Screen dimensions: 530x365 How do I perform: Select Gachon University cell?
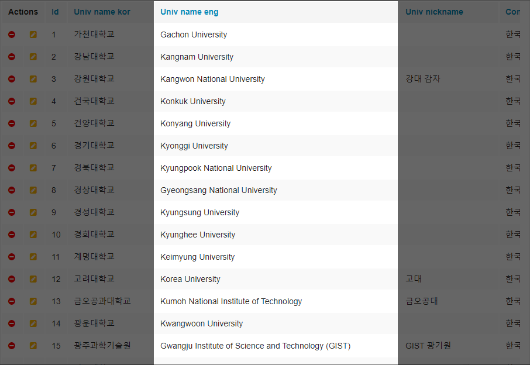pos(276,35)
